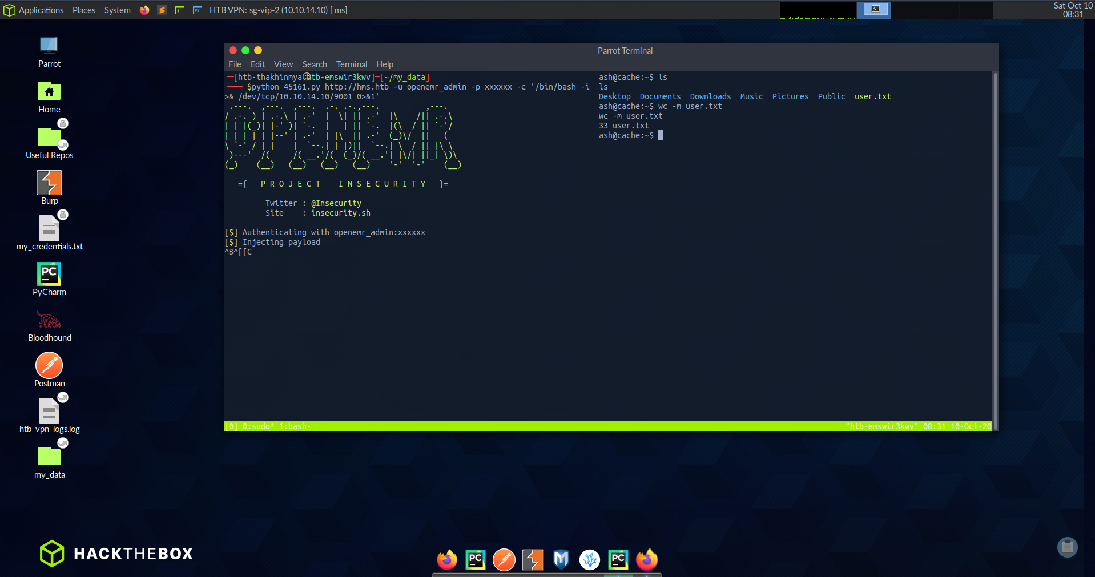Open my_credentials.txt file on desktop
Screen dimensions: 1095x577
point(49,234)
